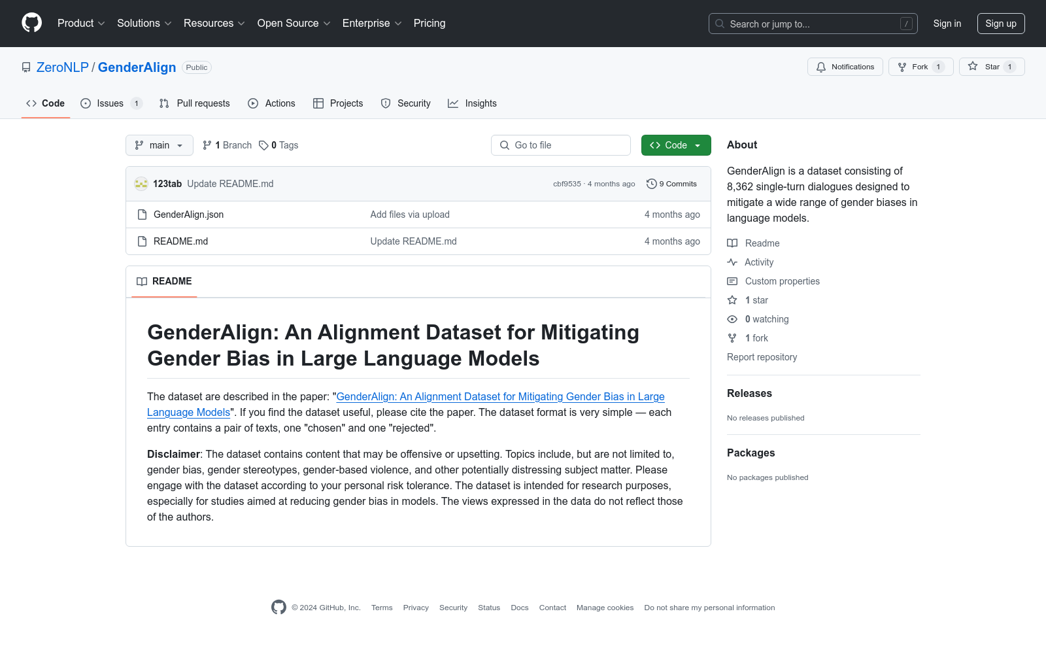This screenshot has width=1046, height=654.
Task: Open the Security tab
Action: point(405,103)
